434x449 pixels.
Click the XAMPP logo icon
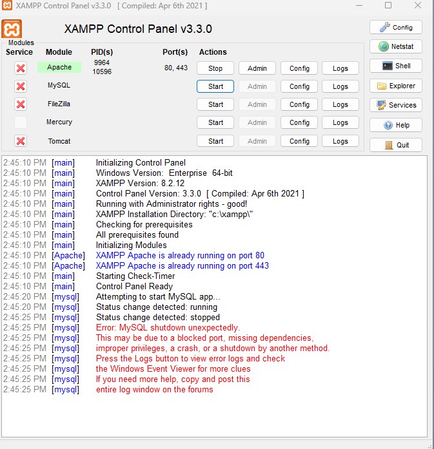point(12,29)
